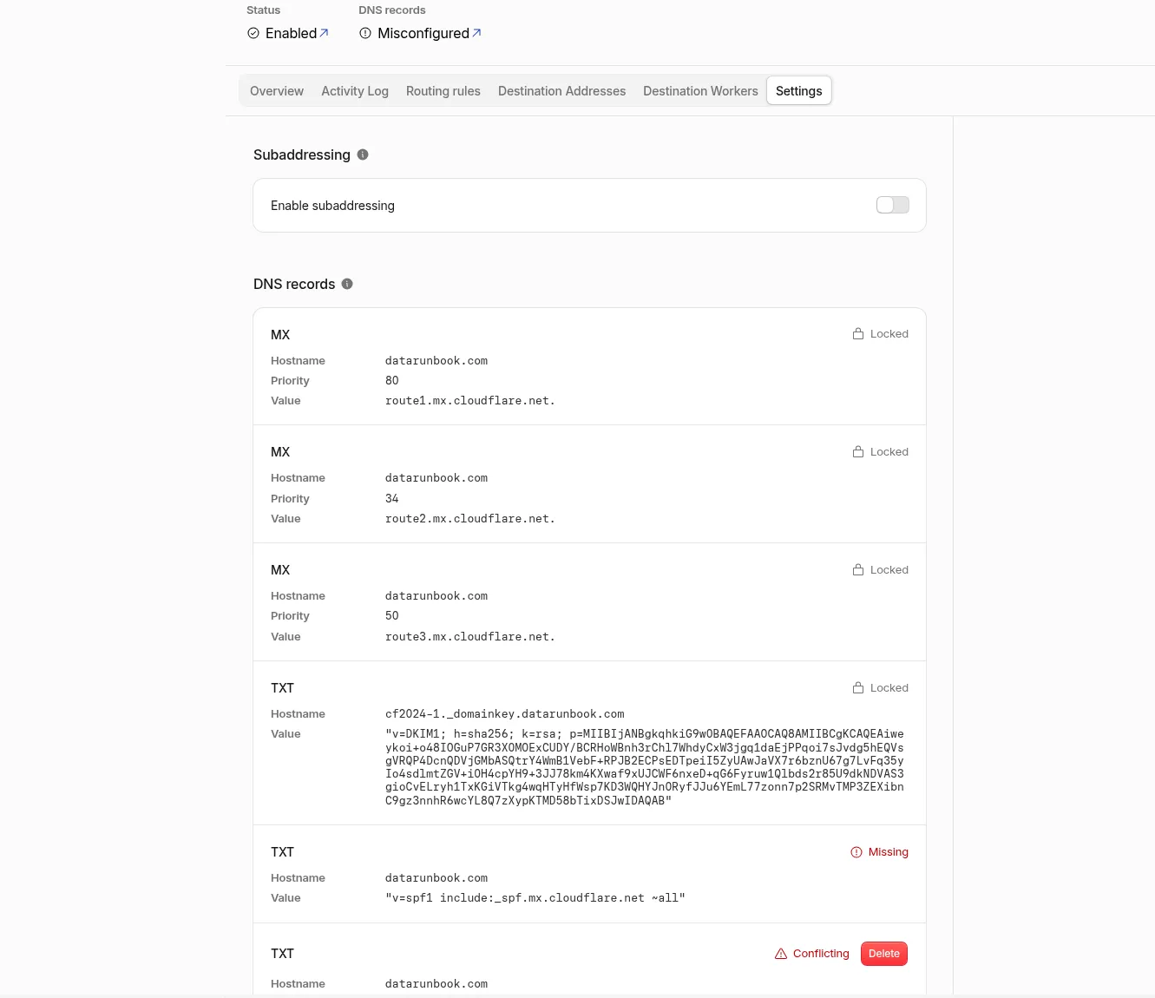Screen dimensions: 1155x998
Task: Click the priority value 34
Action: tap(392, 499)
